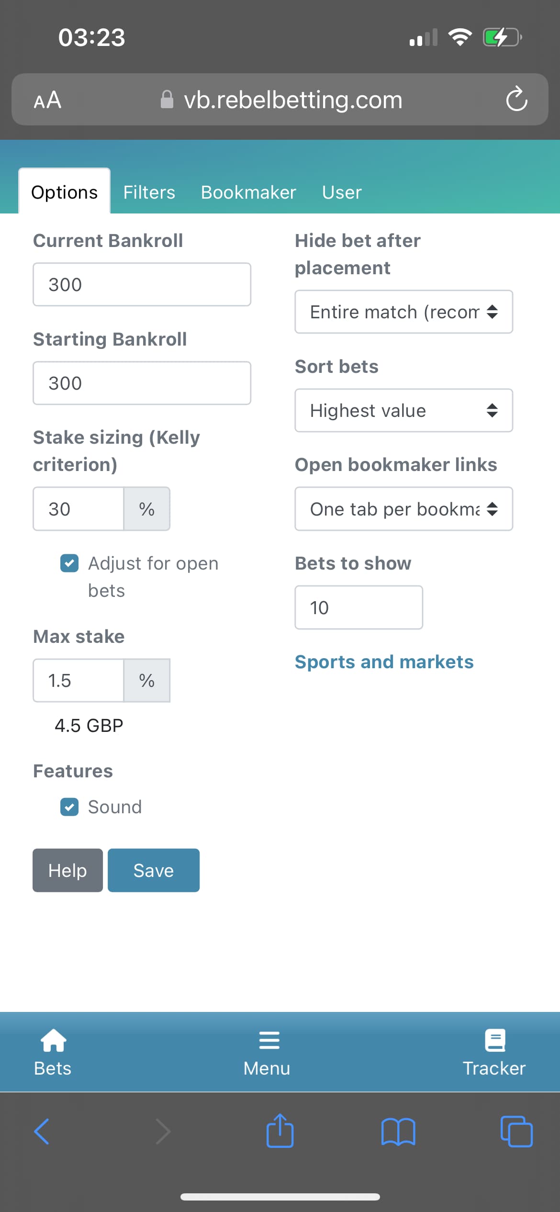Image resolution: width=560 pixels, height=1212 pixels.
Task: Open the hamburger Menu icon
Action: [269, 1040]
